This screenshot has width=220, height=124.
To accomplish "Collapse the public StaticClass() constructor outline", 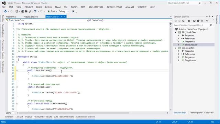I will [16, 70].
